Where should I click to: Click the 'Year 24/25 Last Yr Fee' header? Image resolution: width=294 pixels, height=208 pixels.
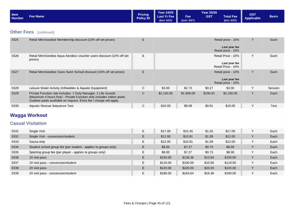coord(166,16)
